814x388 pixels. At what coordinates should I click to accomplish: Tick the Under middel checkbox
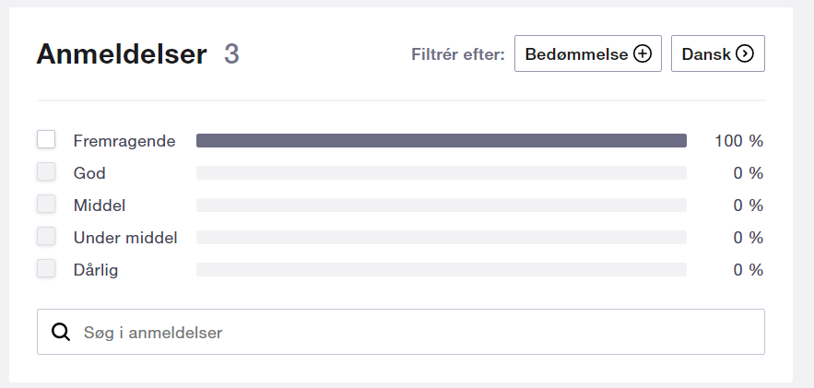point(46,237)
